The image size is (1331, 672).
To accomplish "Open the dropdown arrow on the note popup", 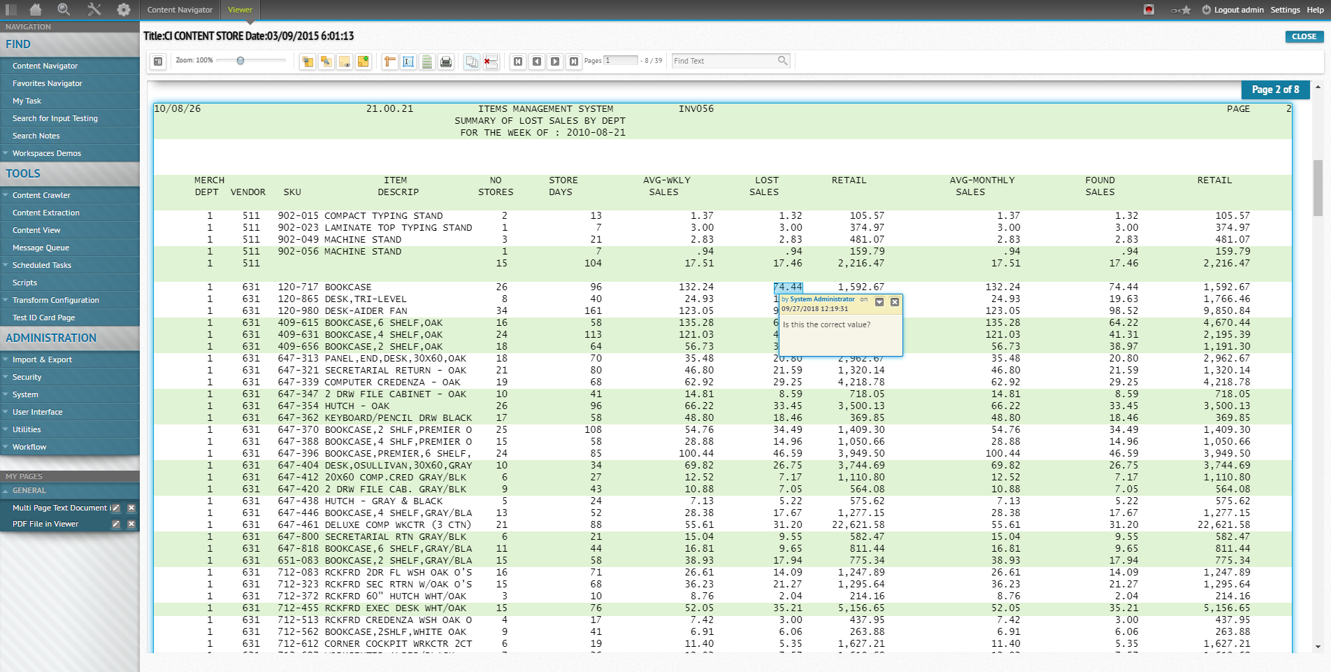I will [x=879, y=302].
